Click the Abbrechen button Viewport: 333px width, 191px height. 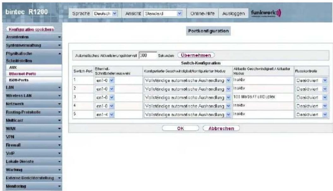click(221, 128)
